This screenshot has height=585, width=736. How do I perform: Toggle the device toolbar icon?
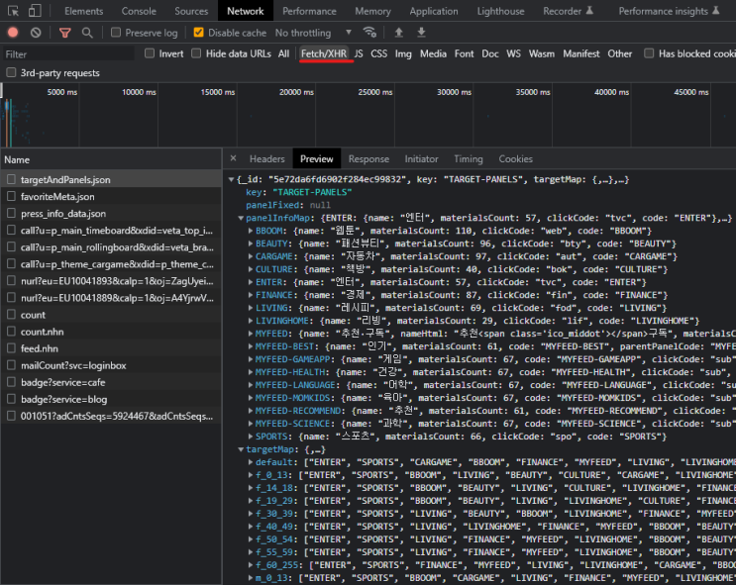35,11
